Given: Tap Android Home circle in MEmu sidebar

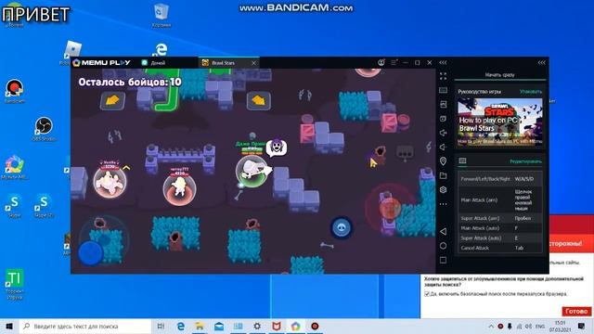Looking at the screenshot, I should 443,246.
